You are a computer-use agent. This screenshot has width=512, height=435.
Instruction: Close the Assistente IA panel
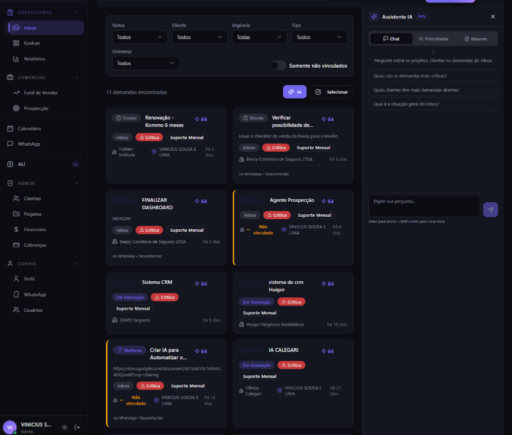[492, 17]
